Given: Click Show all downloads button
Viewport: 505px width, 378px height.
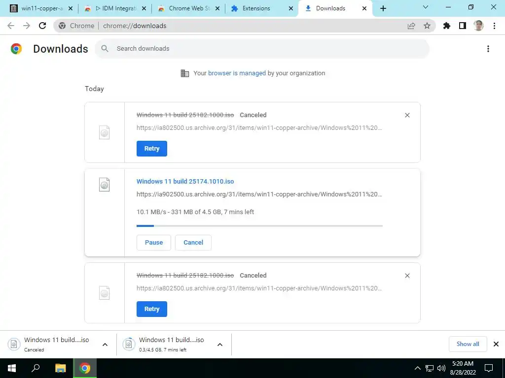Looking at the screenshot, I should (468, 344).
